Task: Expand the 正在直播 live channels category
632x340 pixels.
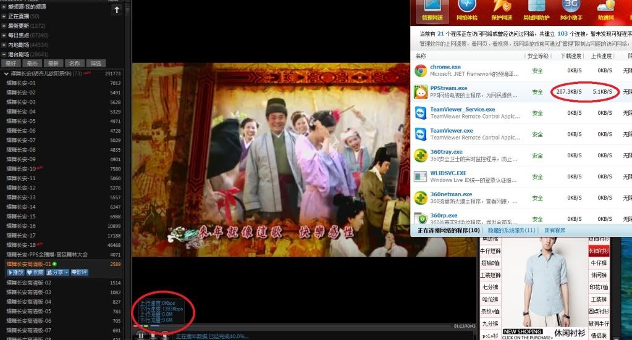Action: tap(4, 16)
